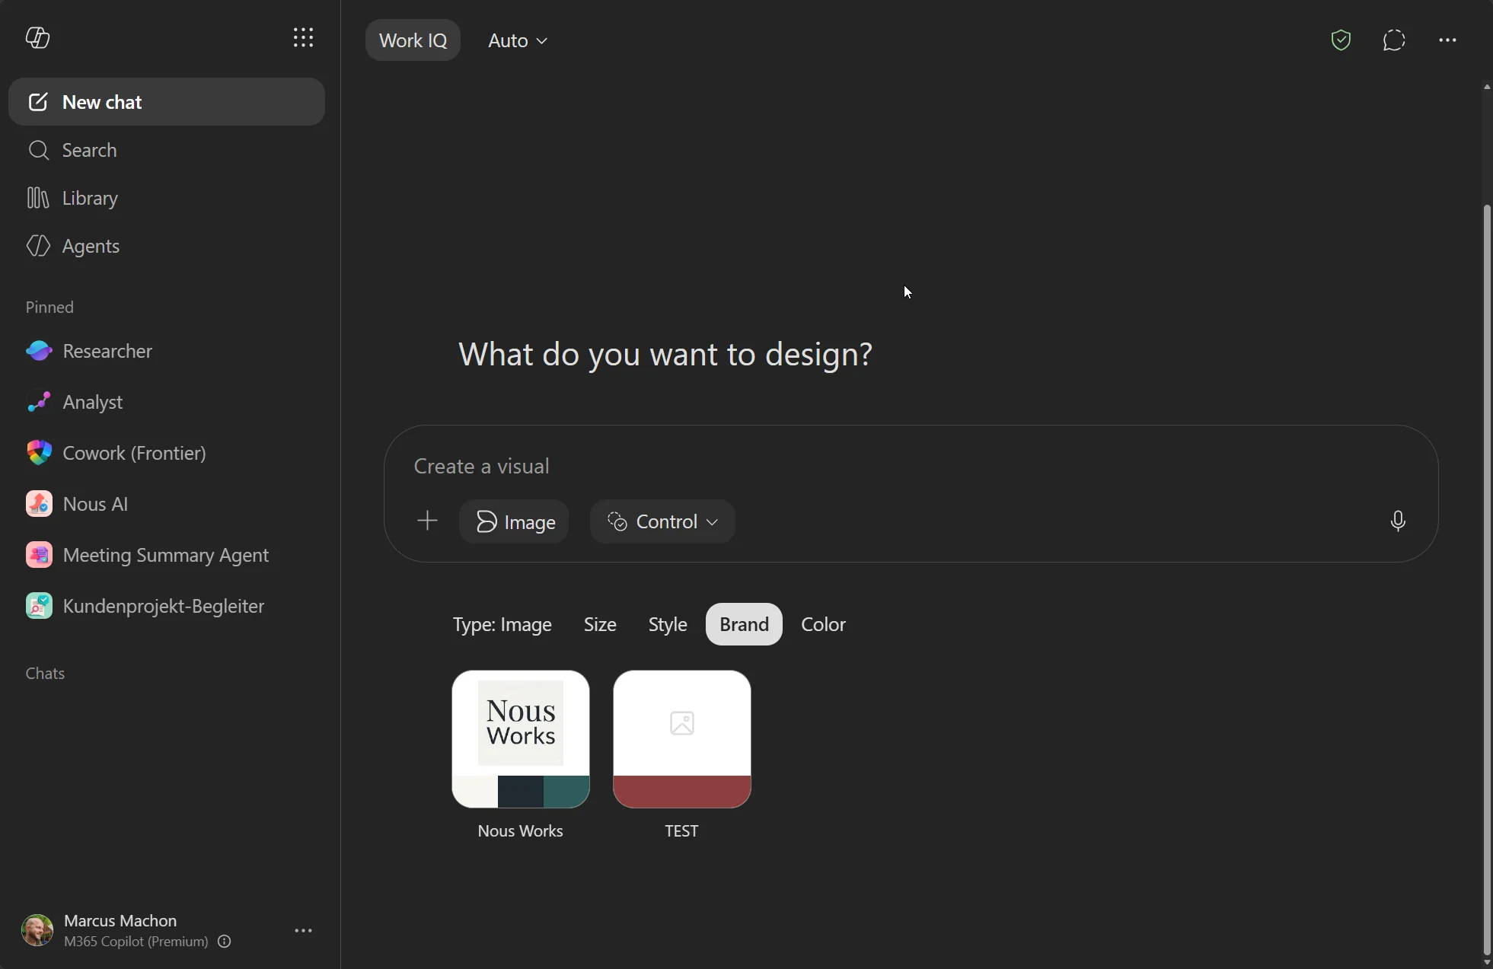Viewport: 1493px width, 969px height.
Task: Toggle the Image mode chip
Action: (514, 521)
